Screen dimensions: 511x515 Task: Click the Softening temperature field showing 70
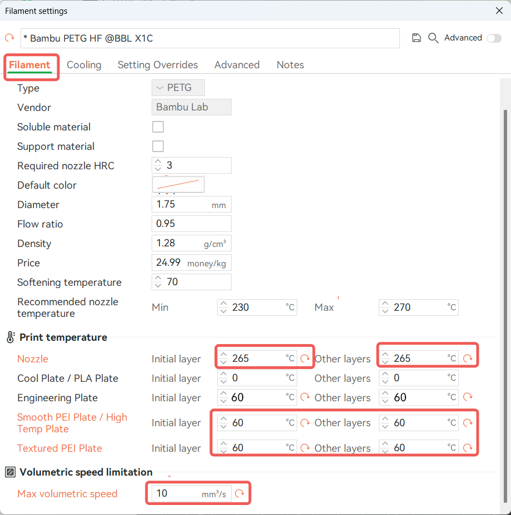point(192,282)
